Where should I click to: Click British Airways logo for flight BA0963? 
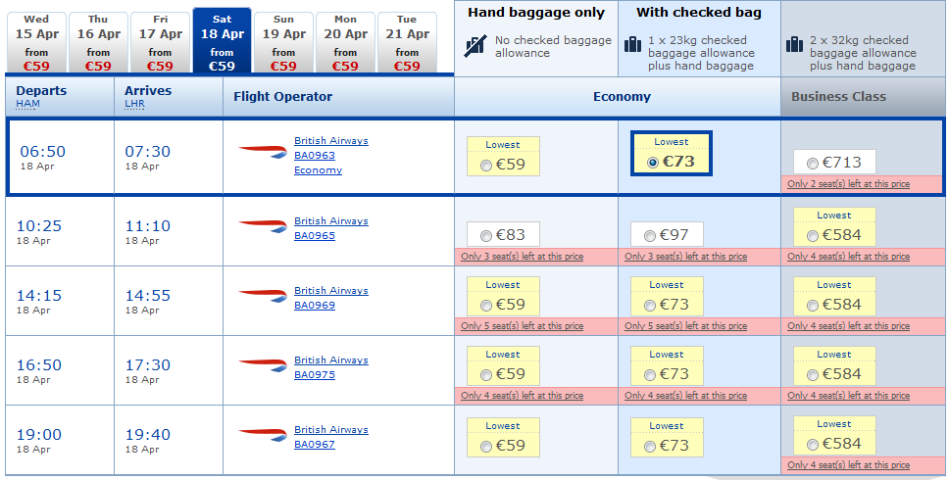[x=263, y=152]
